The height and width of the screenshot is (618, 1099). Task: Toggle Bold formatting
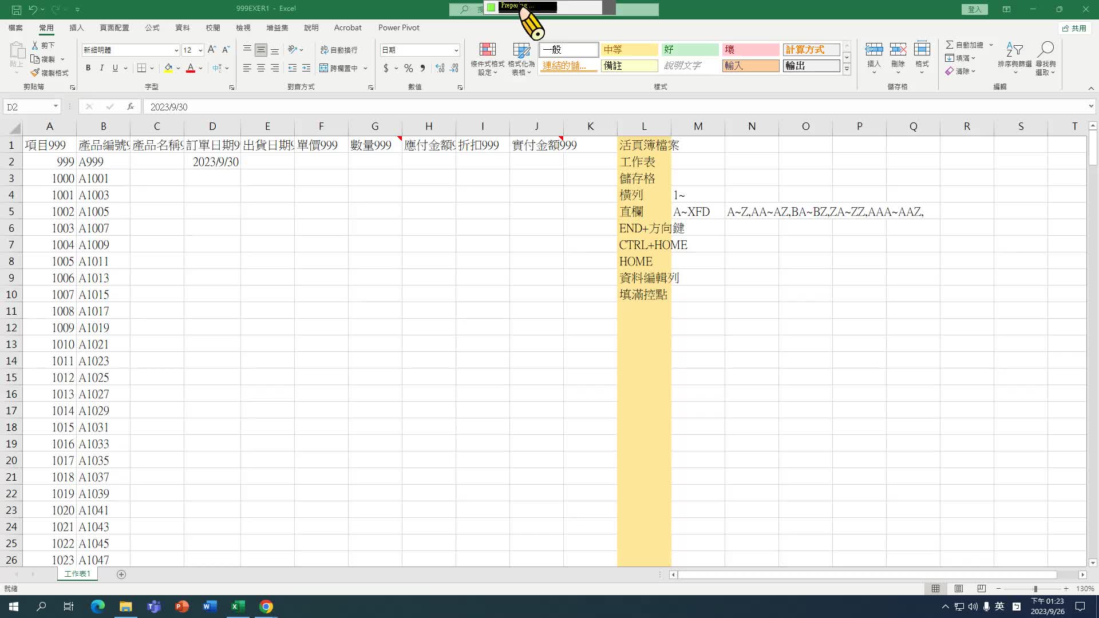pyautogui.click(x=88, y=68)
